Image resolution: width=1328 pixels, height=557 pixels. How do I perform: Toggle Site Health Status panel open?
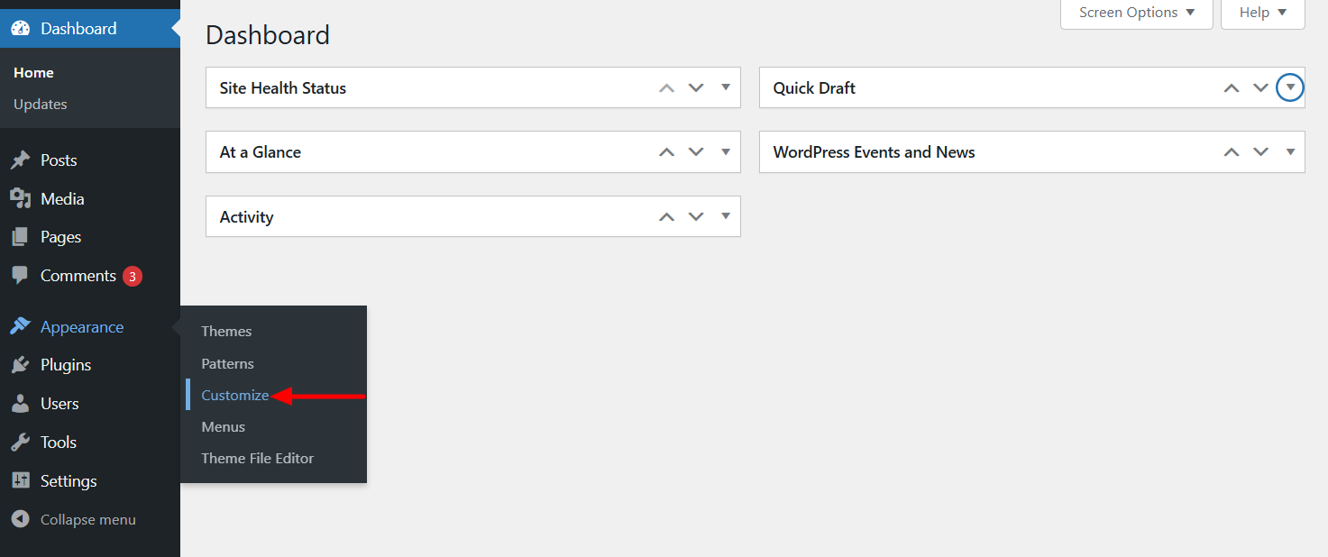(726, 87)
